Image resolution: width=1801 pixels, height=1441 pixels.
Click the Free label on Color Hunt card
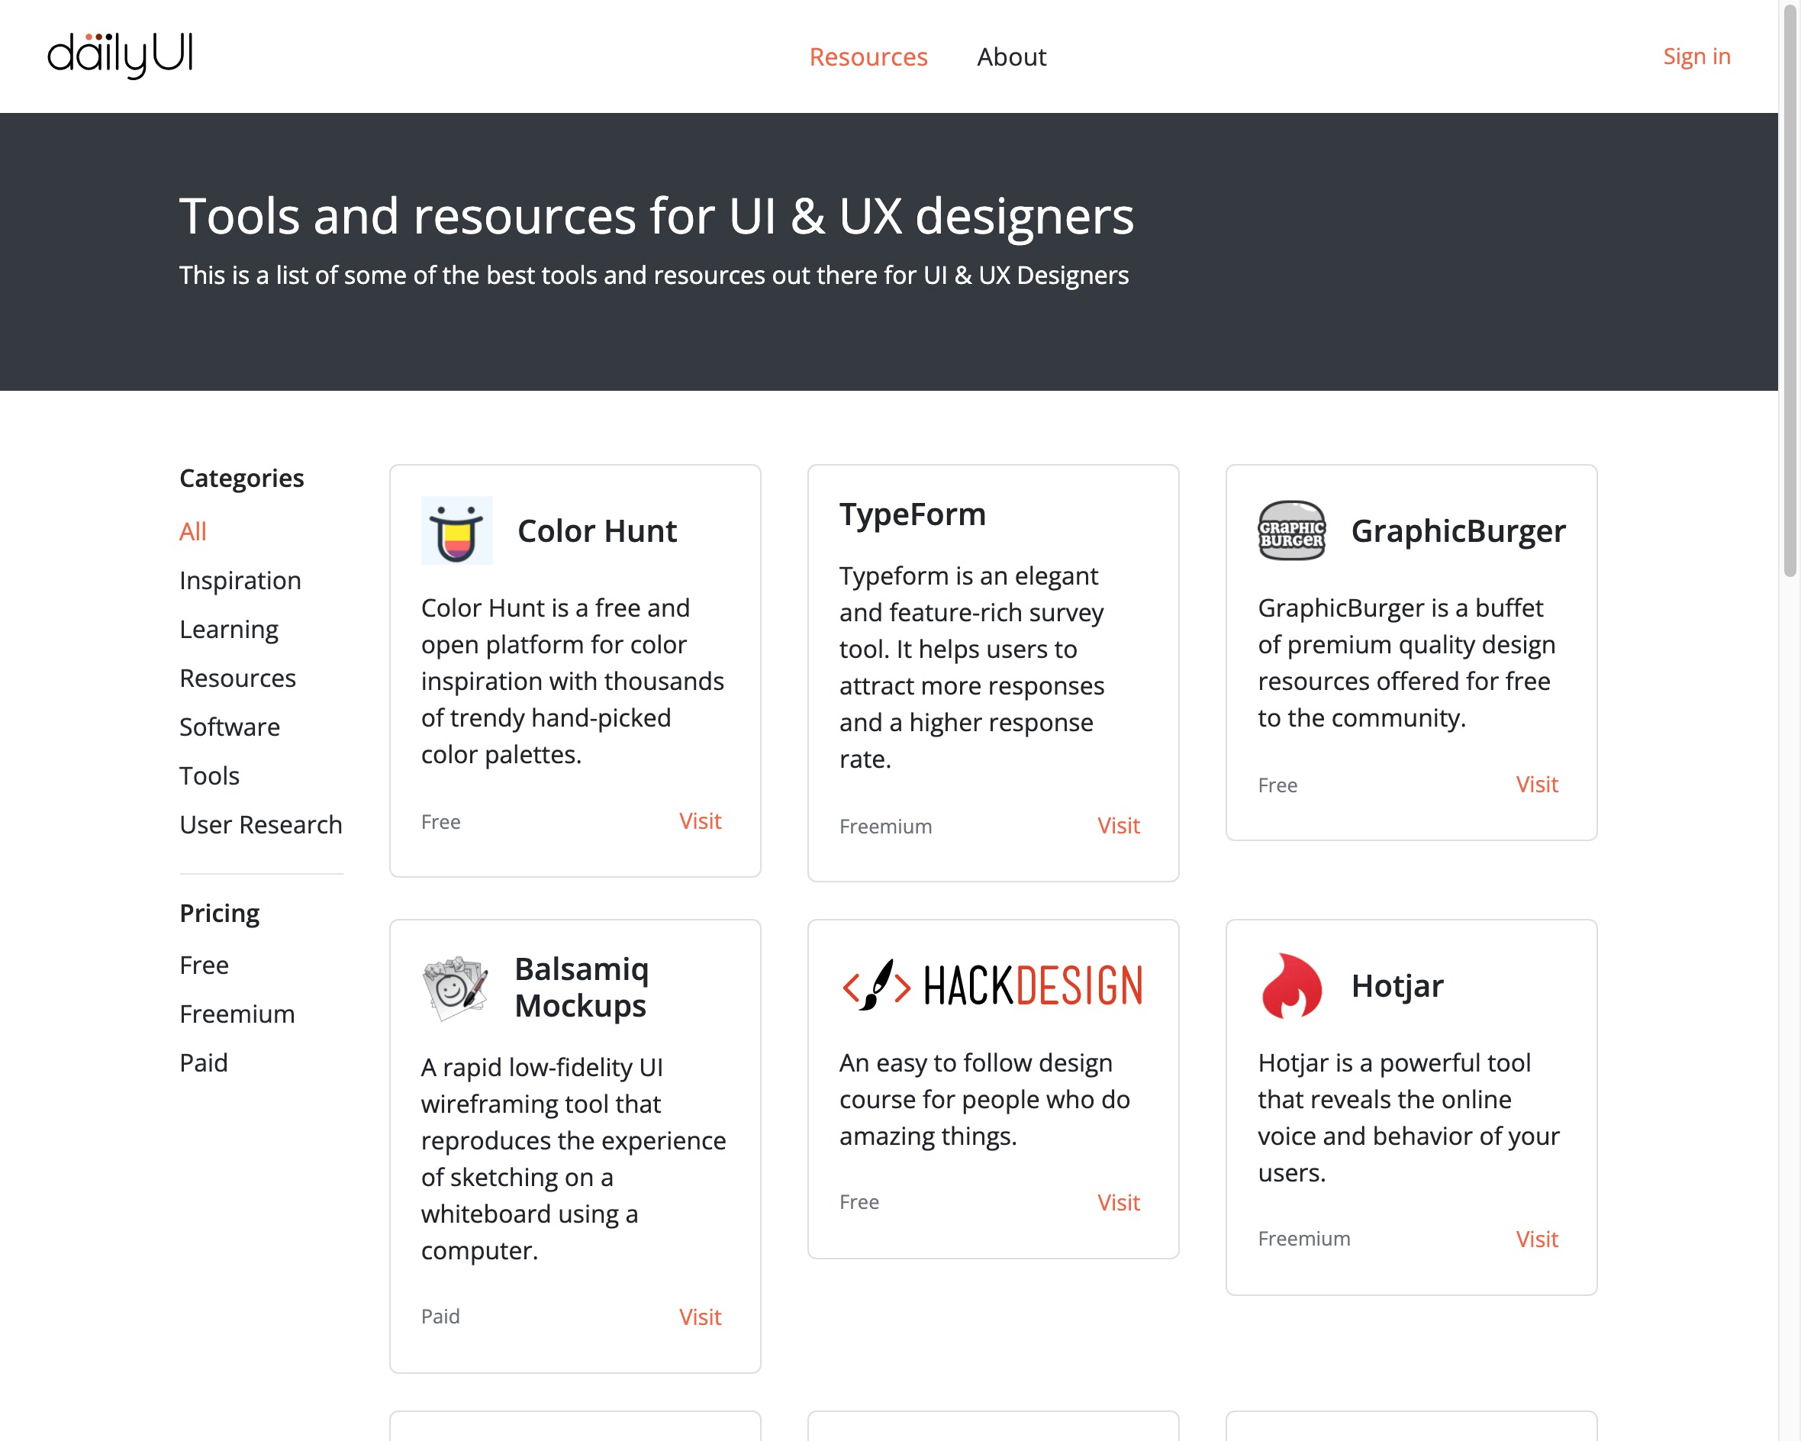pos(440,822)
